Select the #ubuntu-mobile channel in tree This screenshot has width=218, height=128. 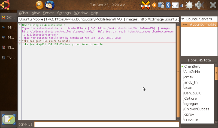[199, 25]
